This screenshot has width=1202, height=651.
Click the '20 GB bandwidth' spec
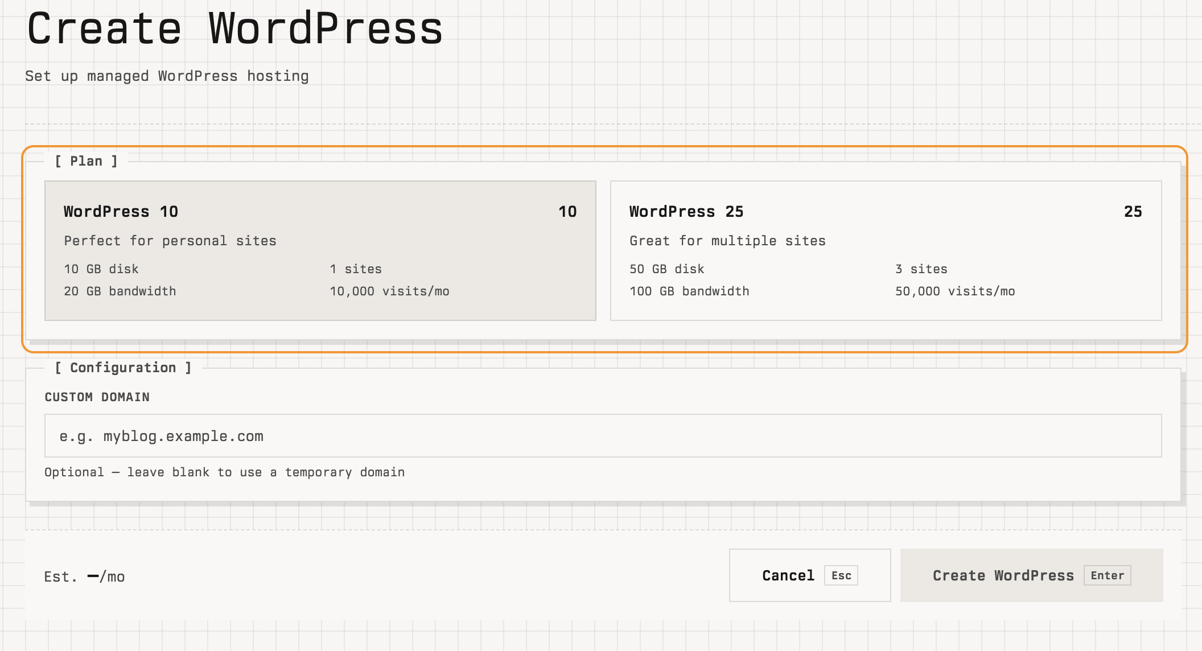coord(120,291)
